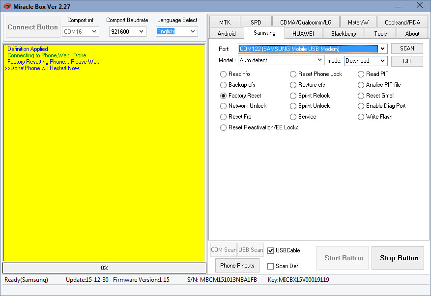Viewport: 431px width, 296px height.
Task: Open the Comport Baudrate dropdown
Action: tap(142, 31)
